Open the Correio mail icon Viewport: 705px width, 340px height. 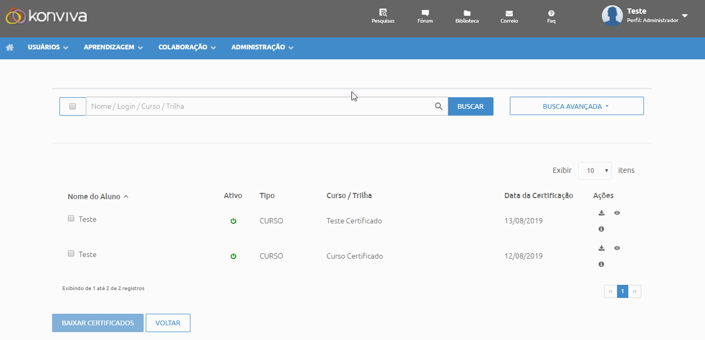[509, 13]
